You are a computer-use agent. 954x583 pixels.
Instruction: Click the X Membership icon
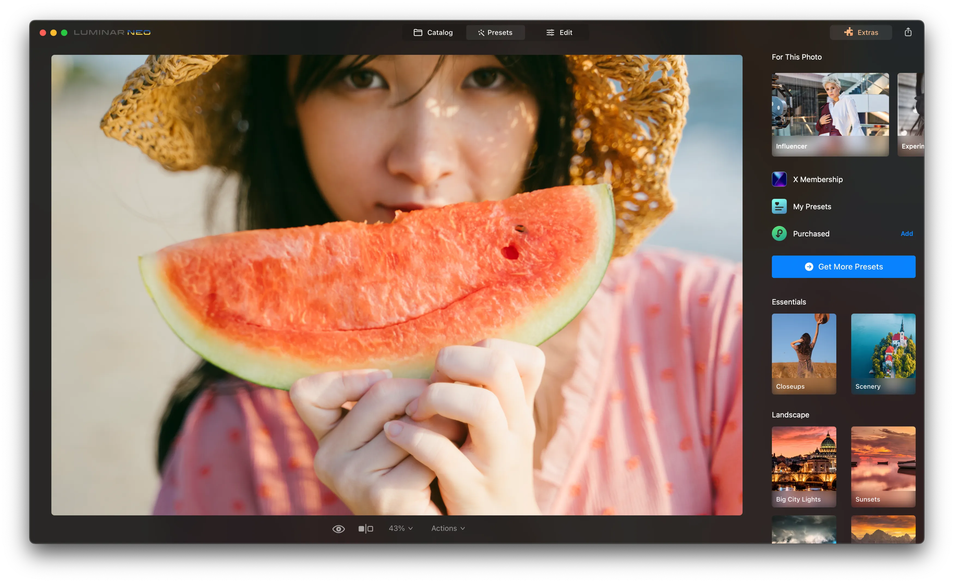pos(779,179)
